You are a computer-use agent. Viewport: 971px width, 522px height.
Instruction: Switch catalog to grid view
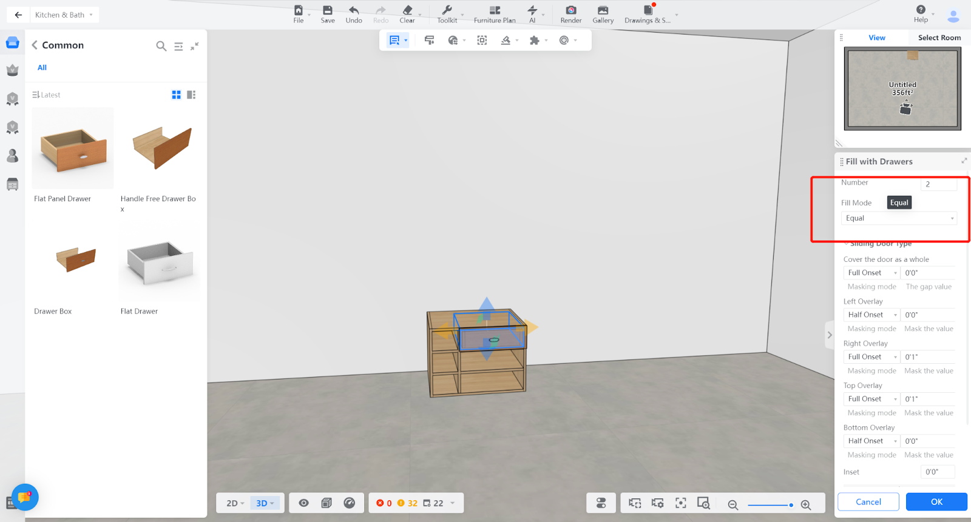pyautogui.click(x=176, y=95)
